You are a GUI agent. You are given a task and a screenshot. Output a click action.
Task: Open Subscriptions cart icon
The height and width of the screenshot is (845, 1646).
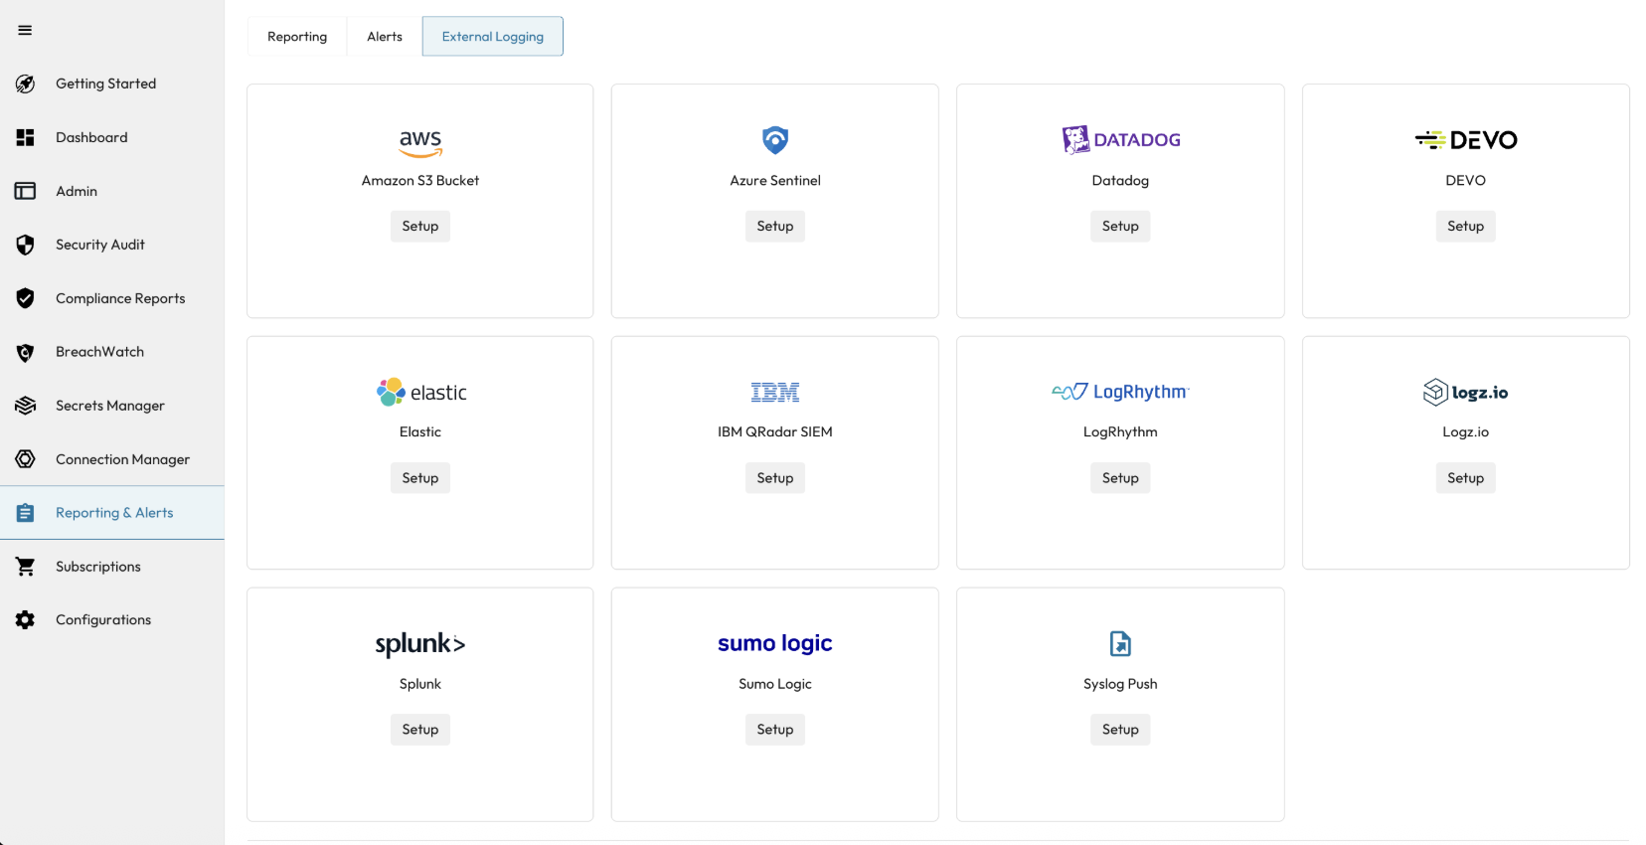coord(25,567)
